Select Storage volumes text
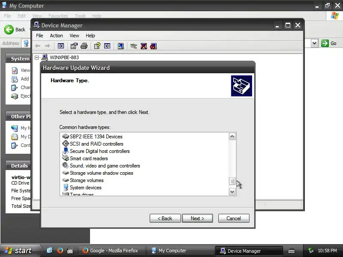This screenshot has width=343, height=257. [x=87, y=180]
